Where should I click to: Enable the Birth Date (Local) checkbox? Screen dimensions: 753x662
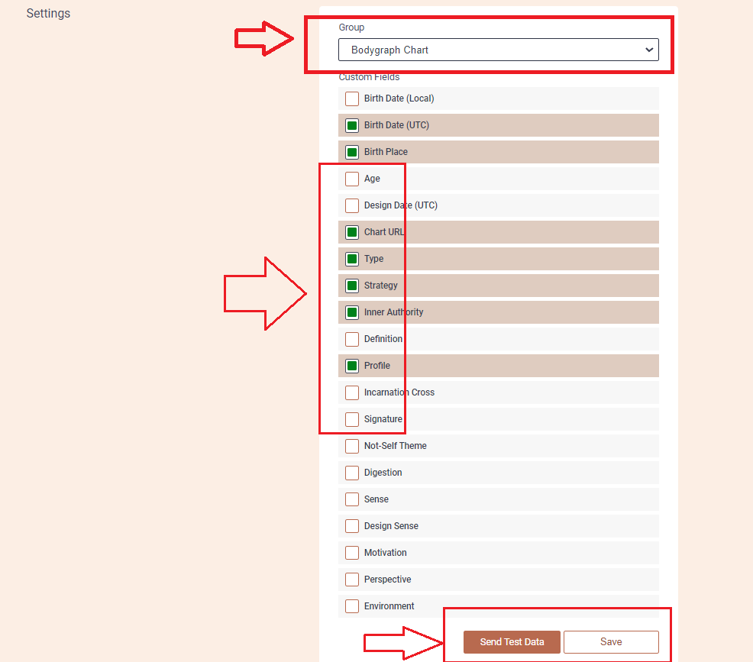352,99
